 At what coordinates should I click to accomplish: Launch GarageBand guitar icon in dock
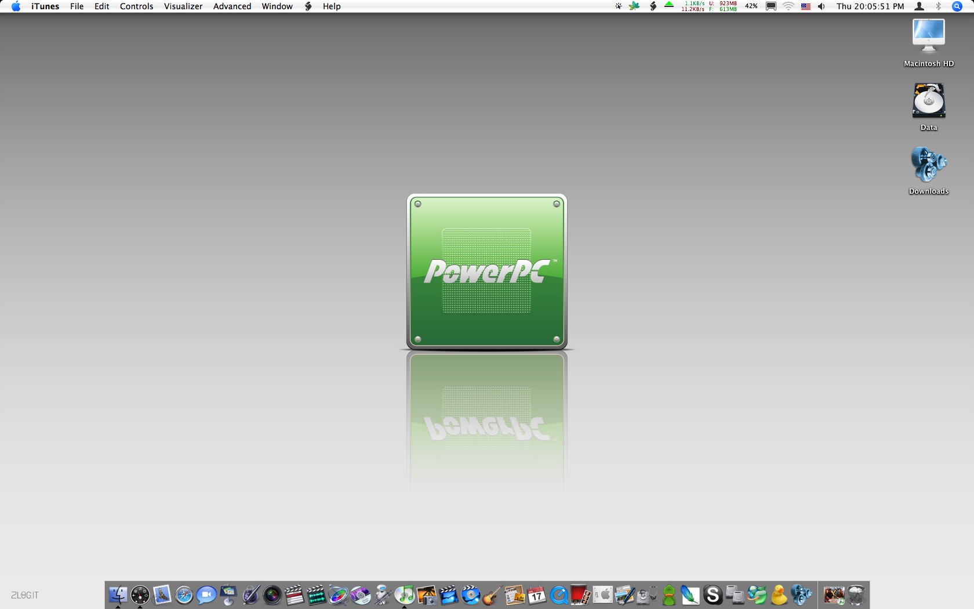click(492, 595)
